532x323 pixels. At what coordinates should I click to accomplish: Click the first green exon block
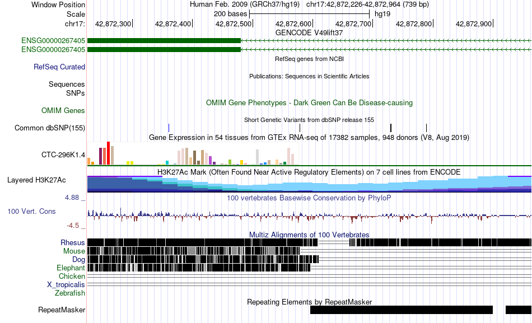click(x=164, y=41)
